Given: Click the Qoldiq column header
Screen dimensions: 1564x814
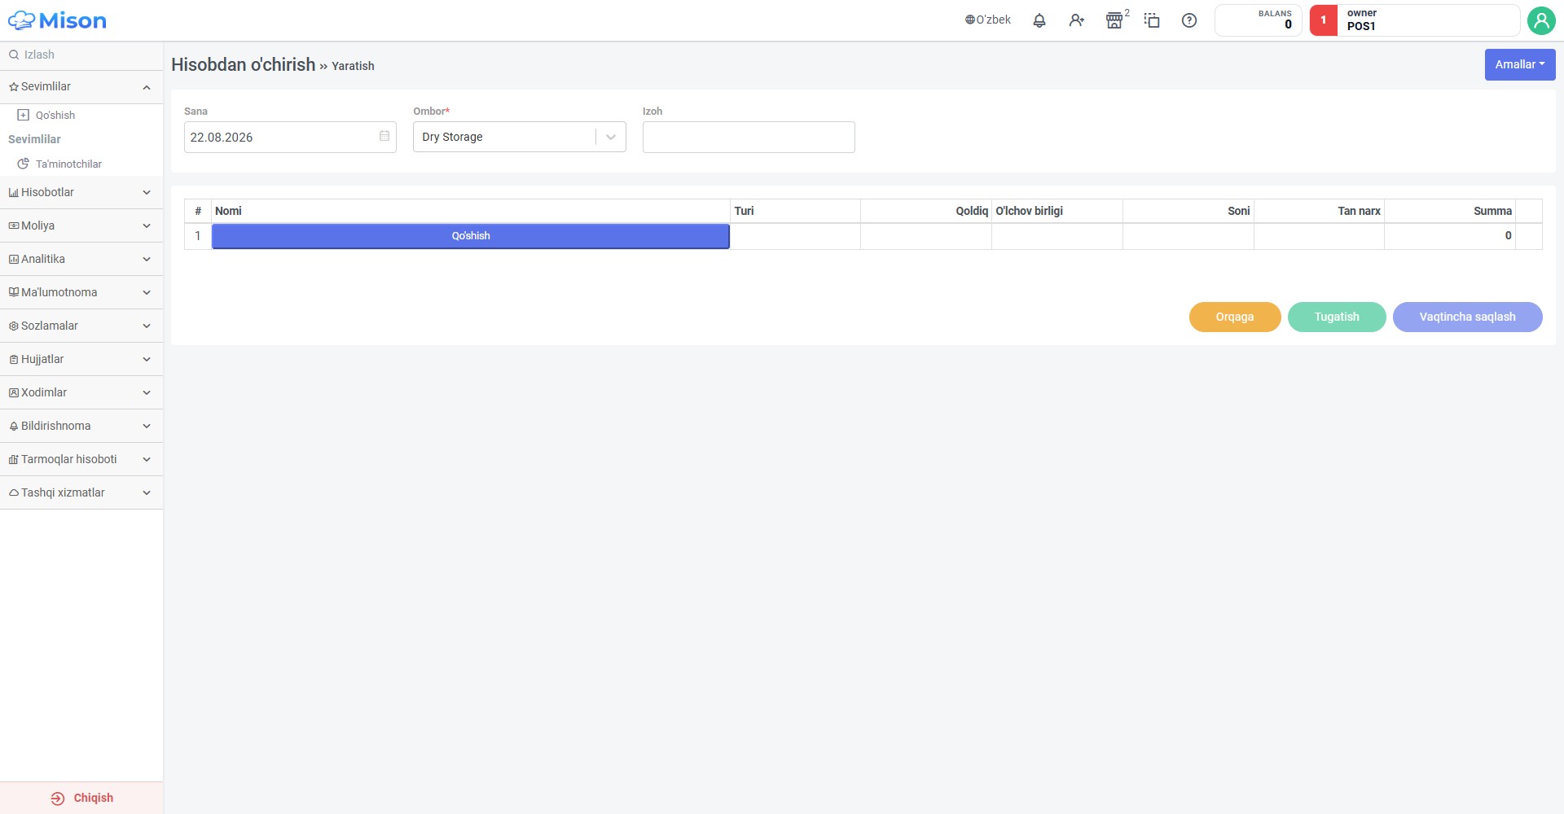Looking at the screenshot, I should pos(926,212).
